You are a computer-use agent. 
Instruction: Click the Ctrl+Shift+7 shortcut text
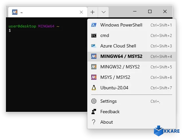[161, 88]
